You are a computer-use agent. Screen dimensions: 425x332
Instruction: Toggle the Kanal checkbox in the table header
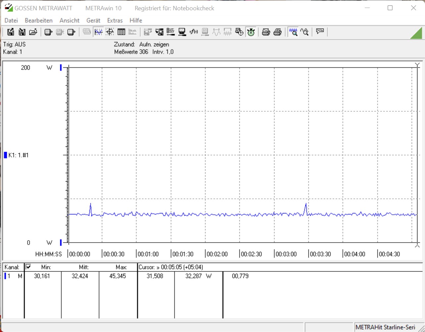coord(28,267)
